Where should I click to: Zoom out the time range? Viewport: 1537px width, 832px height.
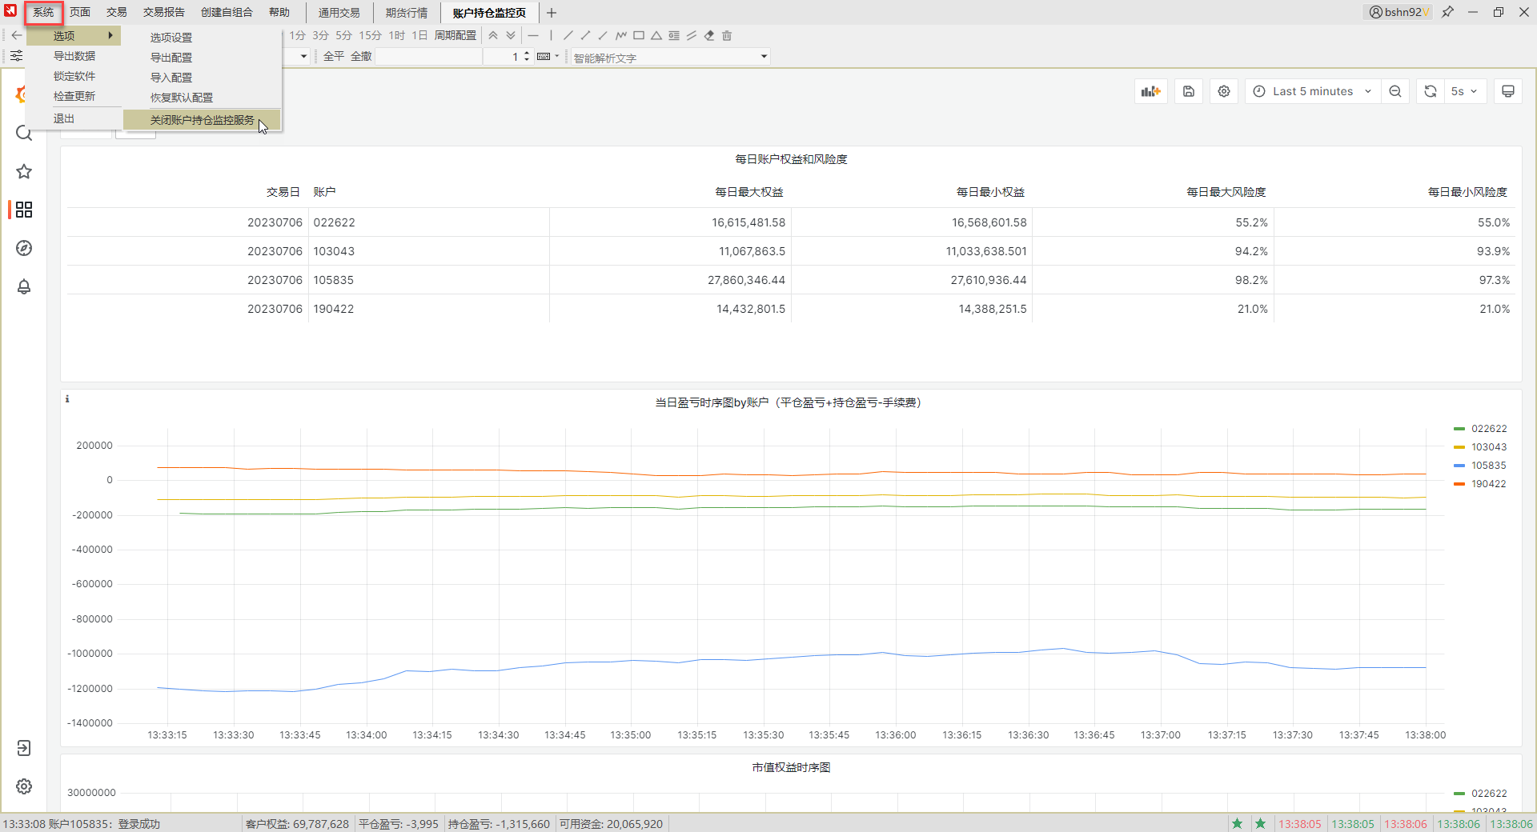[x=1395, y=91]
